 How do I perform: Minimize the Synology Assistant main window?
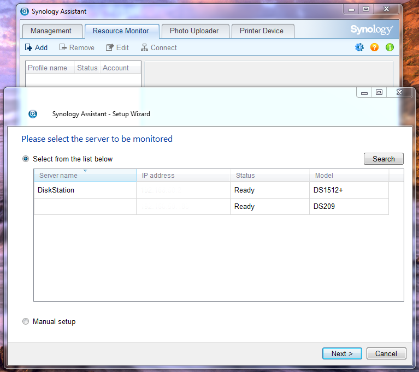tap(351, 9)
